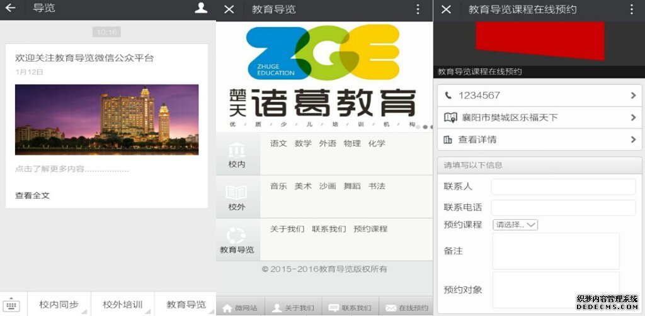Screen dimensions: 645x316
Task: Open 查看全文 link in message card
Action: coord(33,196)
